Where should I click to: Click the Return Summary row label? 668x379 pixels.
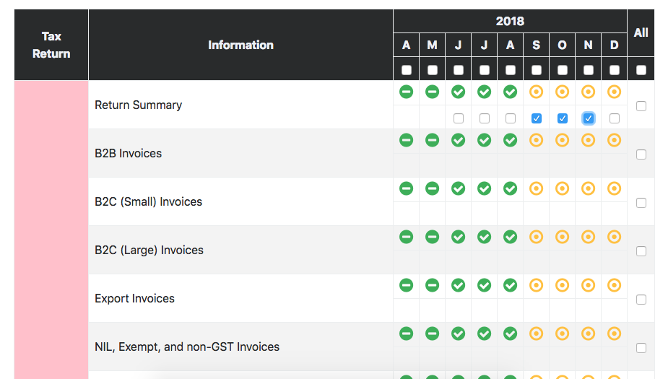(138, 105)
